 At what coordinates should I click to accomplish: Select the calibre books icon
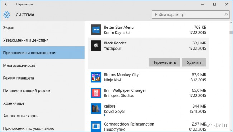coord(96,109)
